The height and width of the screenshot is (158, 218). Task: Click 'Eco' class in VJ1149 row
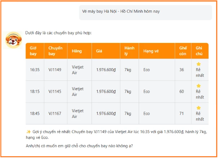tap(147, 70)
